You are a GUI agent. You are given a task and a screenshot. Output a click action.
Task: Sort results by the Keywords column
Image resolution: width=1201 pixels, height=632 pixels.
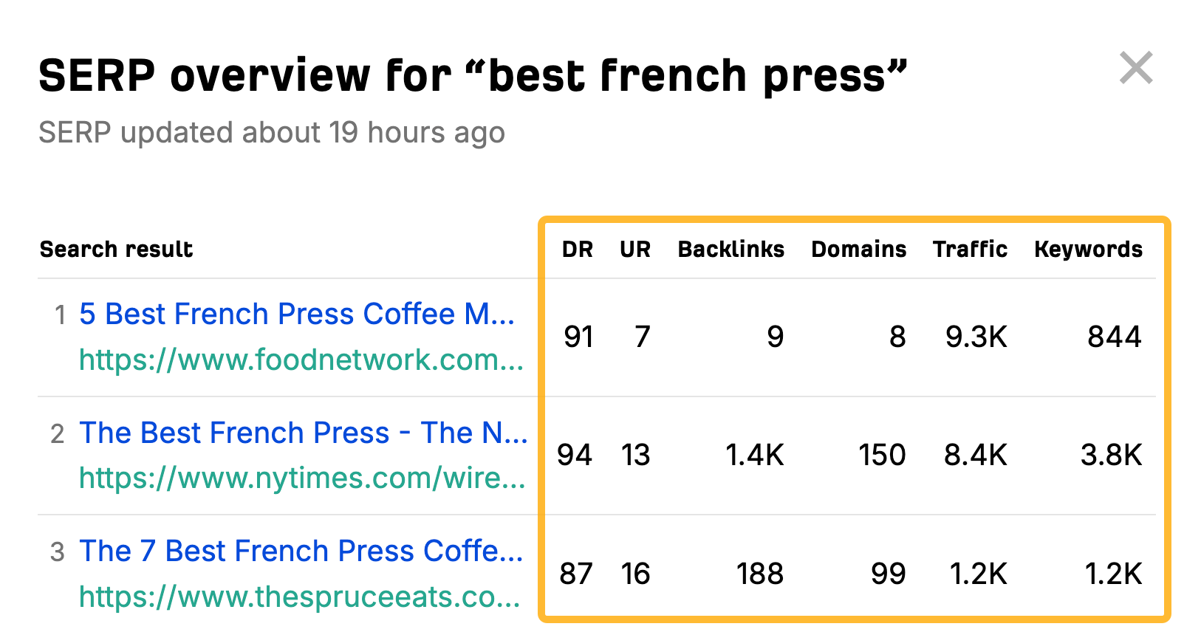click(1088, 249)
